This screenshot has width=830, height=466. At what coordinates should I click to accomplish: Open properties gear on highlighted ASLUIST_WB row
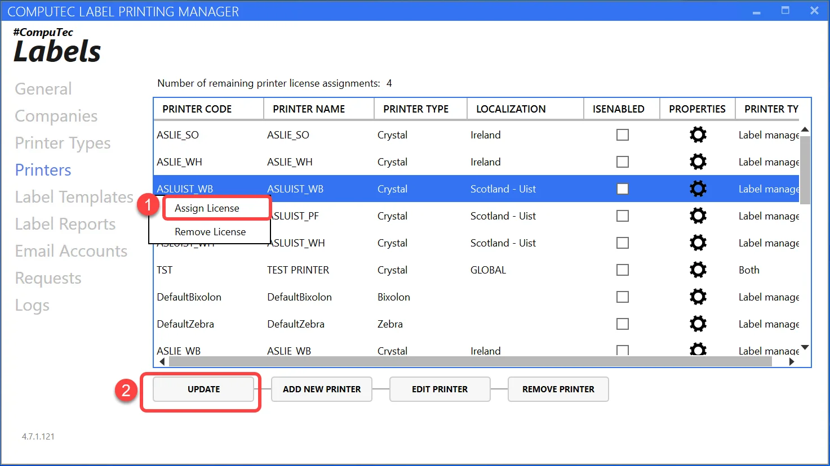tap(698, 189)
